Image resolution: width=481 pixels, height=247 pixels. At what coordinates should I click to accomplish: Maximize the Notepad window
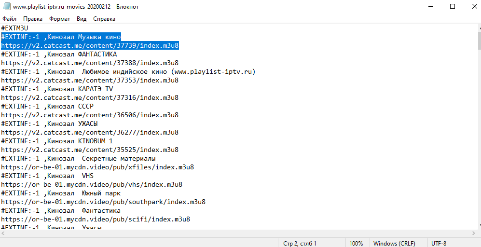pos(453,7)
